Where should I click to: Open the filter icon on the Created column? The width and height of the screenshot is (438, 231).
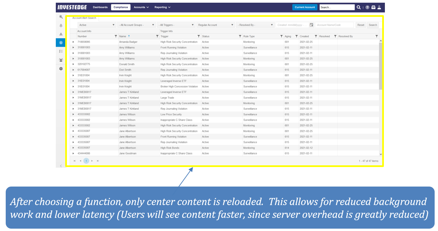tap(316, 36)
